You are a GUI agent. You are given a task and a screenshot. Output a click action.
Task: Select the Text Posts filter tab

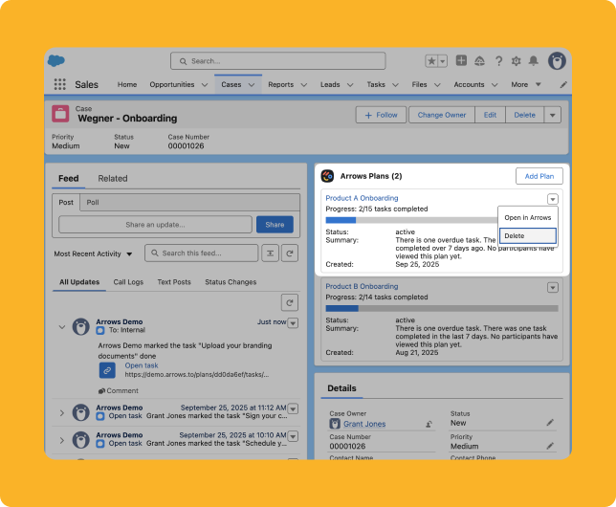tap(174, 282)
